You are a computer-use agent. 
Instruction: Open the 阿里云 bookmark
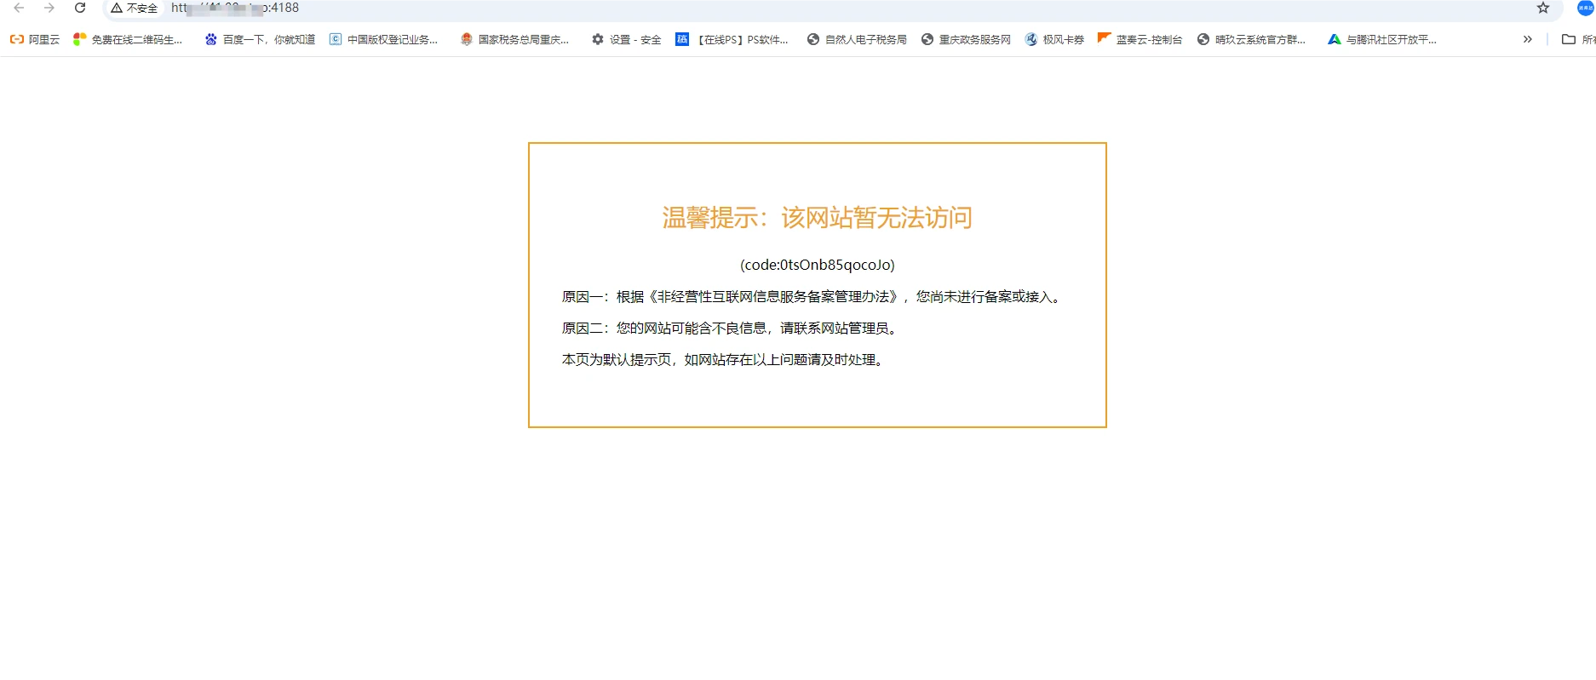pos(35,39)
